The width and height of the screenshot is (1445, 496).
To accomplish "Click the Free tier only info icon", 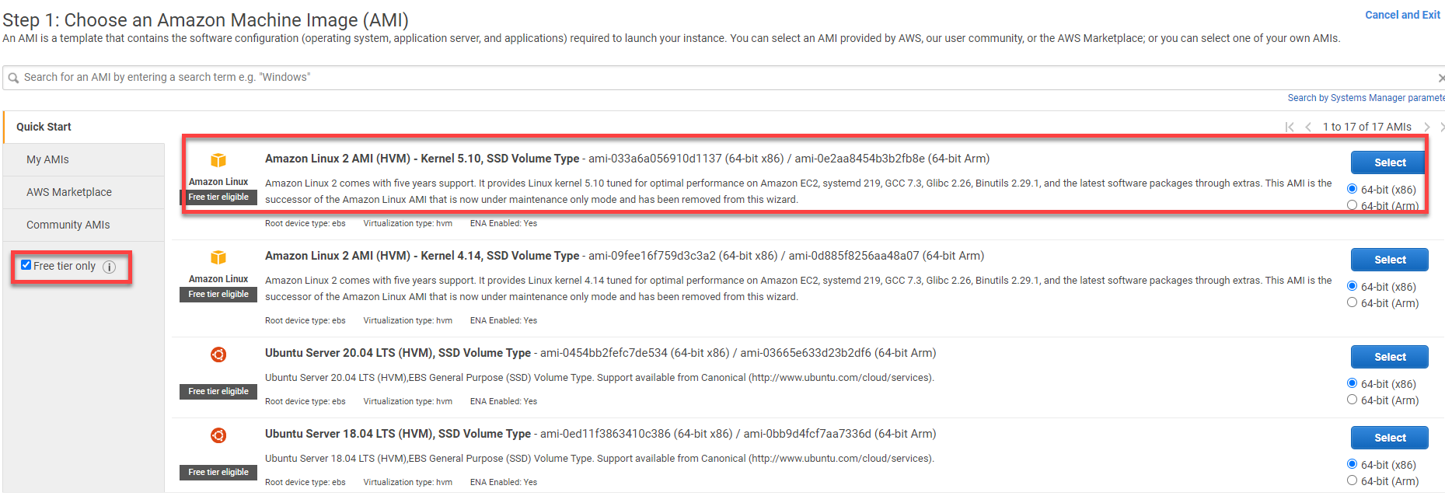I will 109,267.
